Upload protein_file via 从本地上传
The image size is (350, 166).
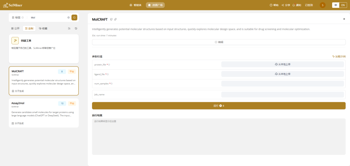point(282,65)
